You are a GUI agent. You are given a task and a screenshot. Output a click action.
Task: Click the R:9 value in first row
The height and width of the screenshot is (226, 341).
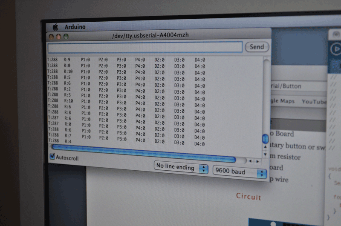pos(67,60)
